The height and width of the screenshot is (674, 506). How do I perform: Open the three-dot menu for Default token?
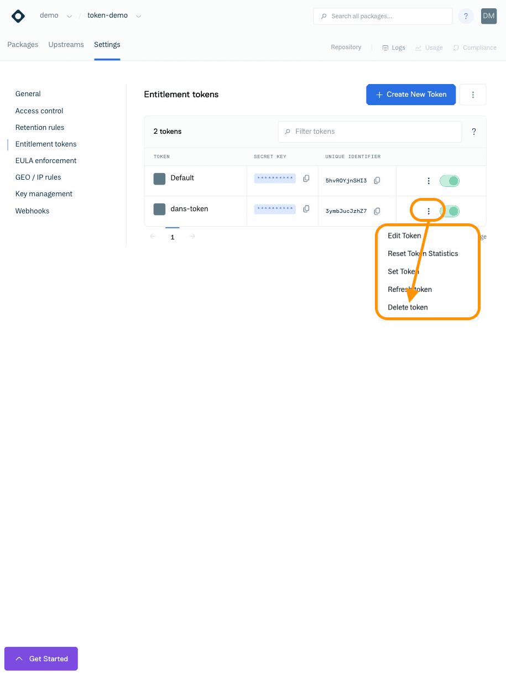[428, 181]
